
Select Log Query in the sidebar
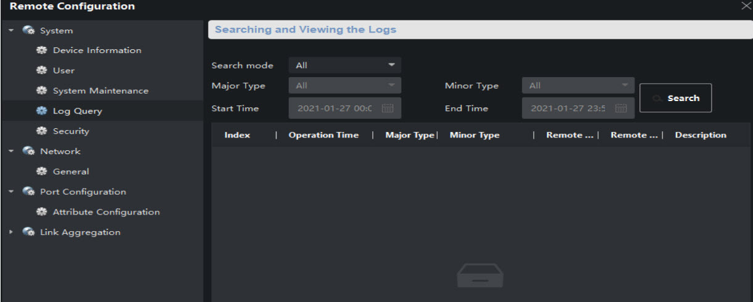tap(77, 112)
